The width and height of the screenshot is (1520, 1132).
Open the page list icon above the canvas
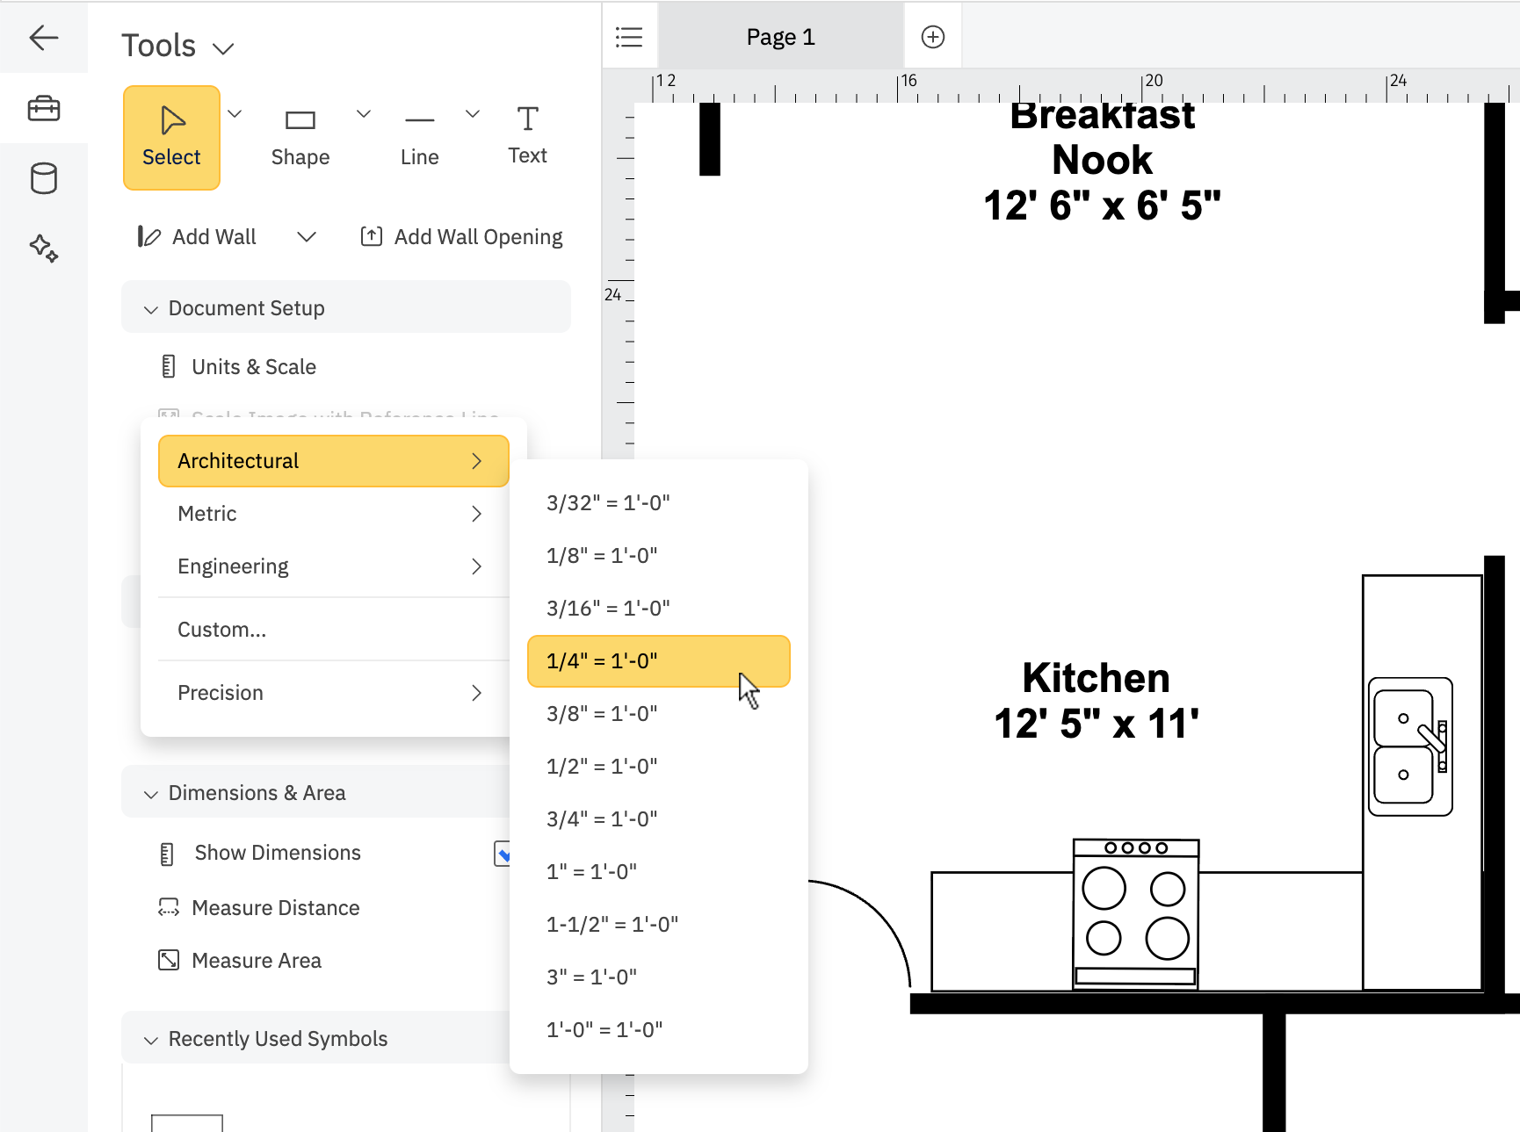tap(629, 36)
